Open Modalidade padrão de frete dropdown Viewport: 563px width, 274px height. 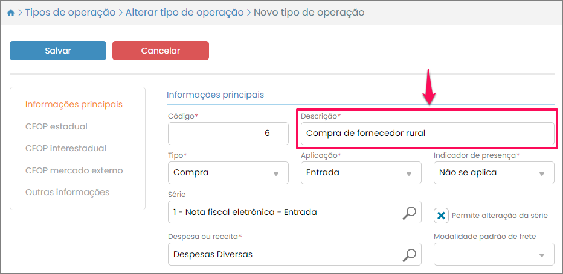(494, 254)
